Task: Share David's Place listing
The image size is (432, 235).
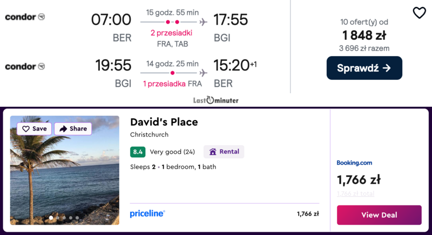Action: 73,129
